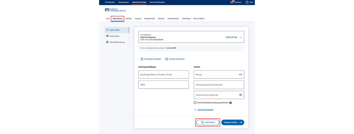Click the Eingaben prüfen button
This screenshot has height=134, width=354.
coord(233,122)
